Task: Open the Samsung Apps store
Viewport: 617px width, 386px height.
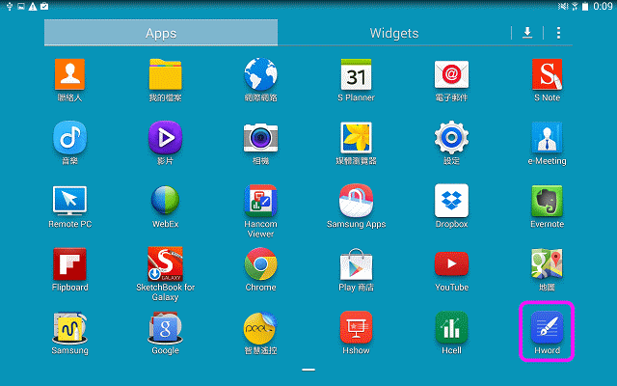Action: click(356, 201)
